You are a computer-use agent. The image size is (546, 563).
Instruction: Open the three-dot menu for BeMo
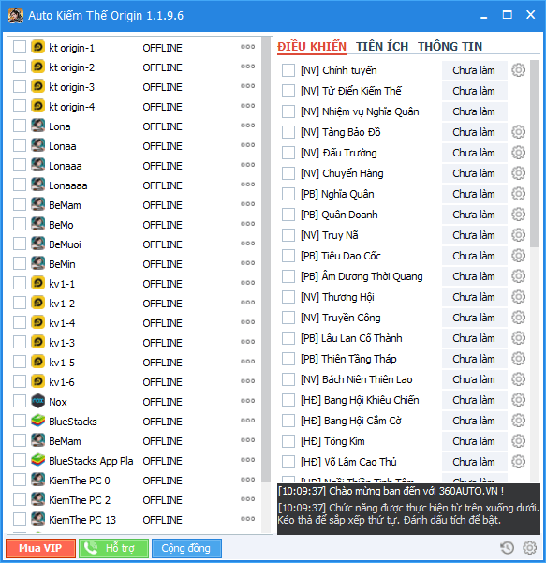(247, 224)
